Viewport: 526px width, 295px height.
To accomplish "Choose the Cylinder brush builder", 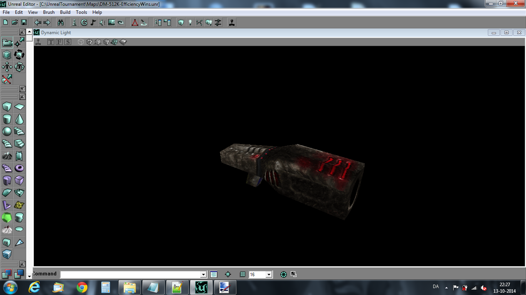I will click(x=7, y=119).
